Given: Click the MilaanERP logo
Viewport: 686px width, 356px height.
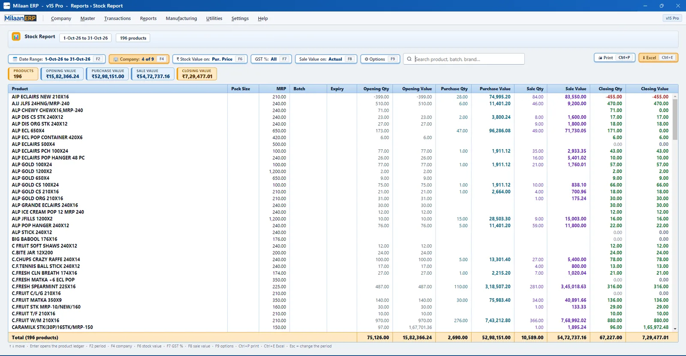Looking at the screenshot, I should point(21,18).
